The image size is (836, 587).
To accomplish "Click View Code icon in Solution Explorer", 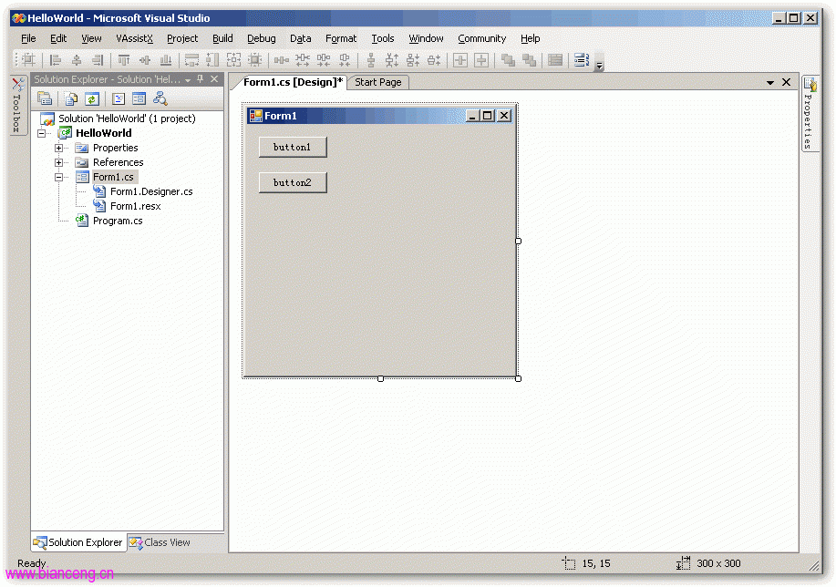I will click(x=119, y=98).
